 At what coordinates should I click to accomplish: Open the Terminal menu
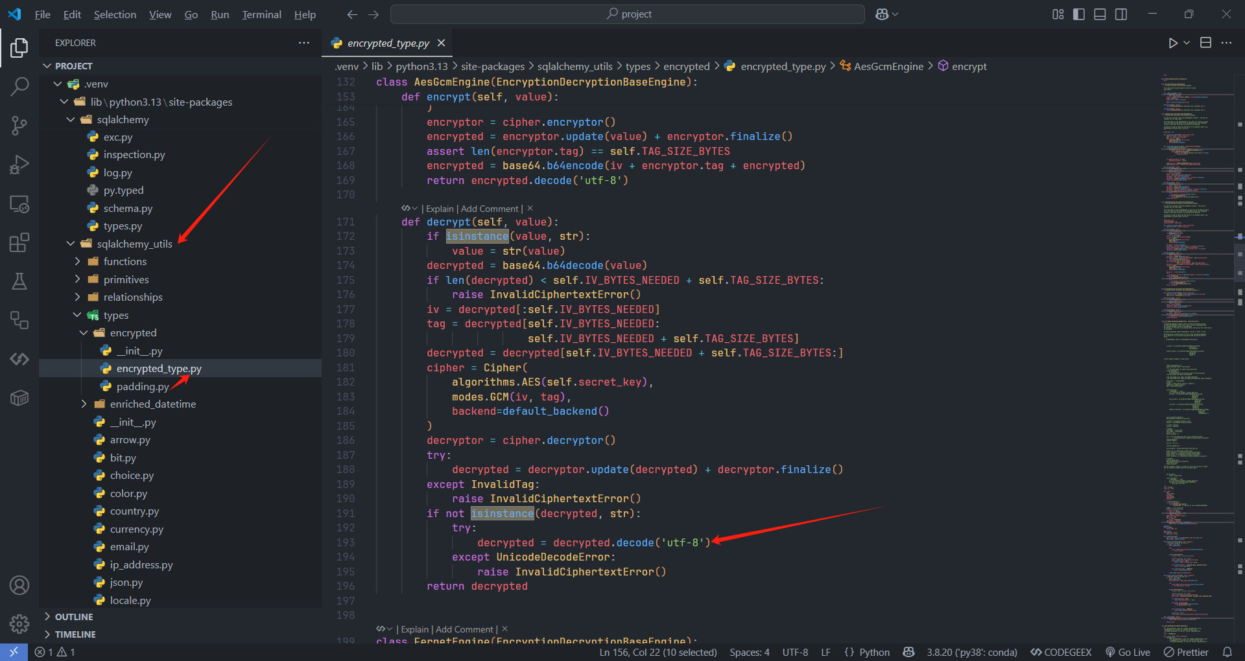[x=261, y=14]
